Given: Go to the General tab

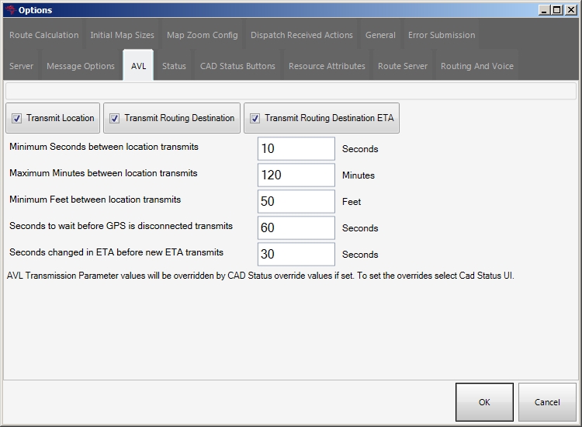Looking at the screenshot, I should (380, 35).
